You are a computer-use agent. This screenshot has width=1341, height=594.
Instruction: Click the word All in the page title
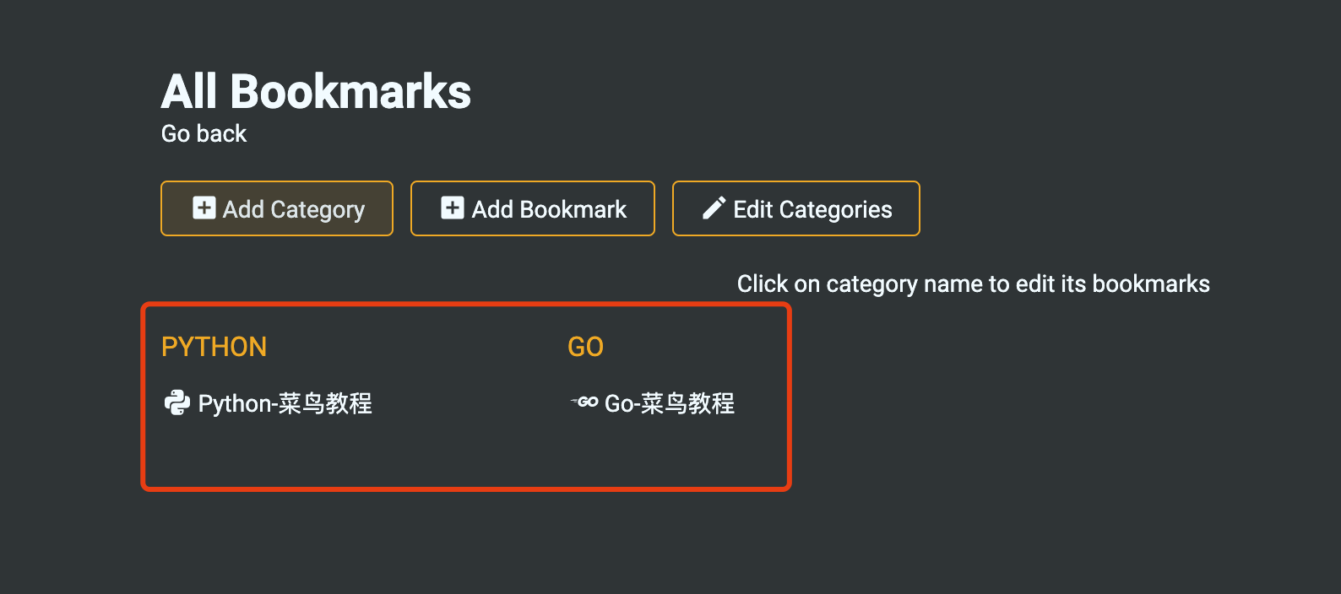point(189,91)
